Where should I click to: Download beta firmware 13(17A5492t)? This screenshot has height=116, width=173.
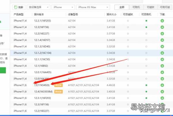click(162, 85)
